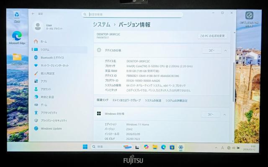The image size is (268, 167).
Task: Launch Microsoft Edge from the taskbar
Action: 163,147
